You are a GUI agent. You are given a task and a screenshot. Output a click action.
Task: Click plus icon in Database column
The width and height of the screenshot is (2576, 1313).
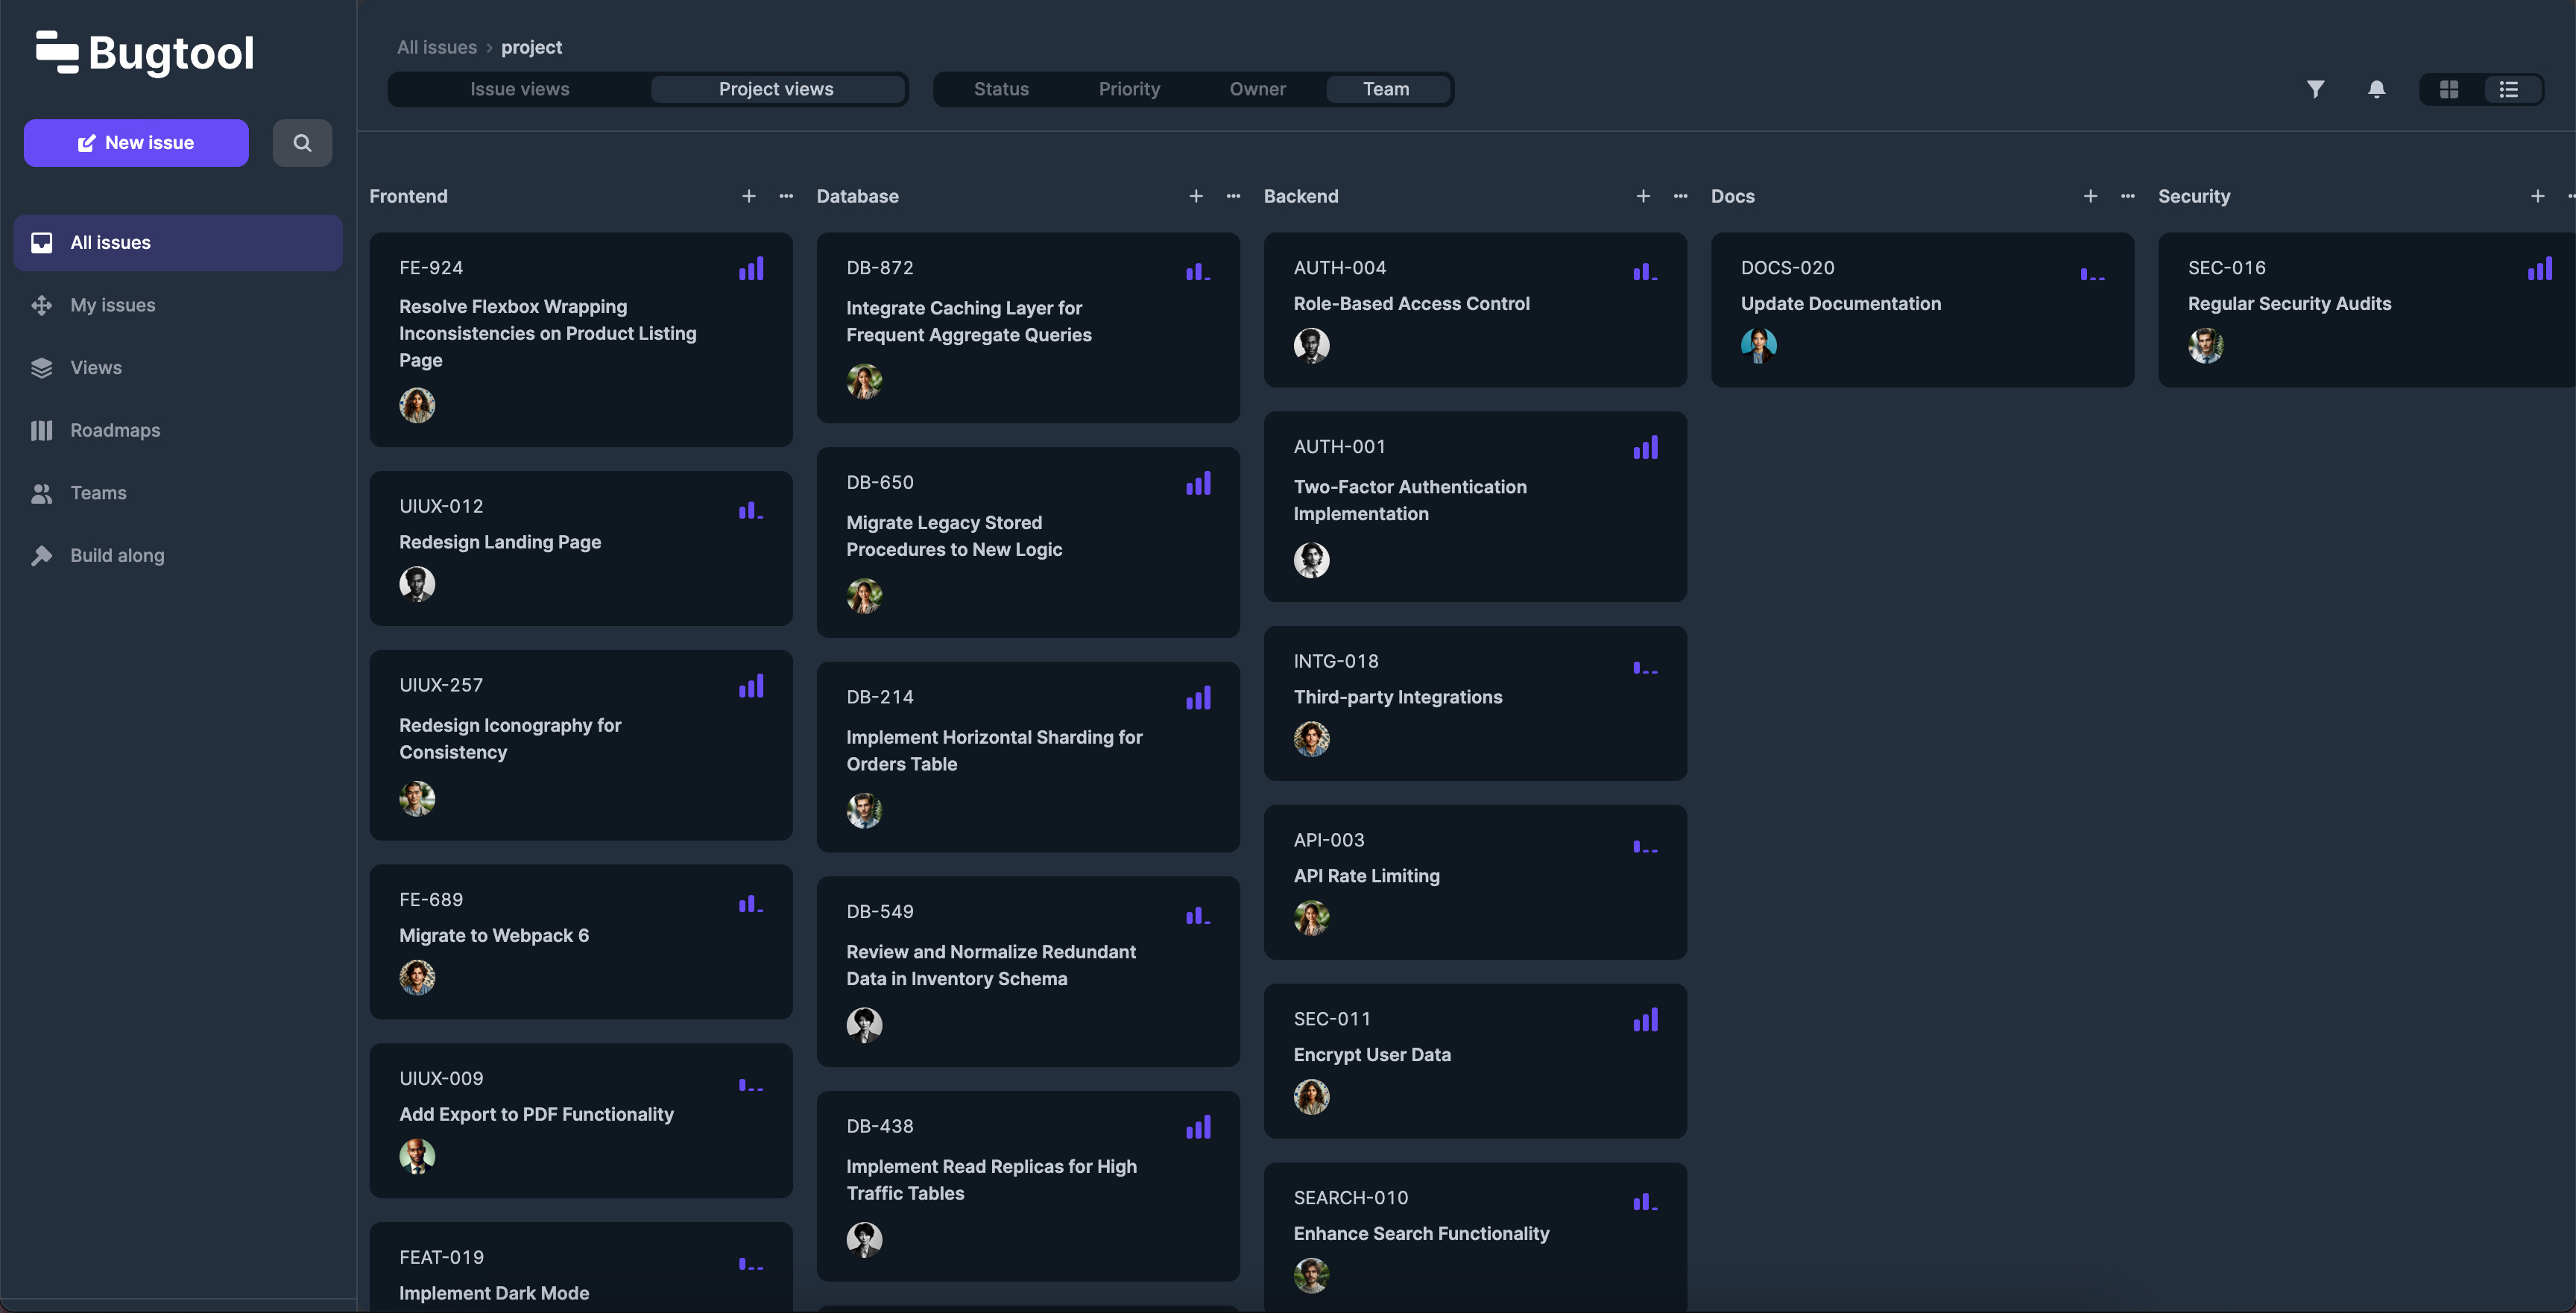[1196, 196]
